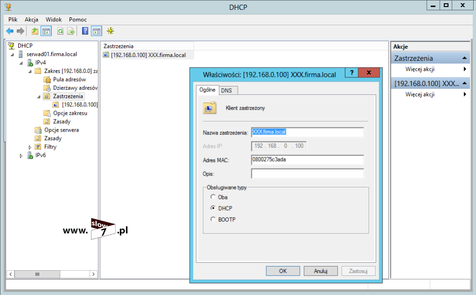476x295 pixels.
Task: Click the Export List toolbar icon
Action: [71, 31]
